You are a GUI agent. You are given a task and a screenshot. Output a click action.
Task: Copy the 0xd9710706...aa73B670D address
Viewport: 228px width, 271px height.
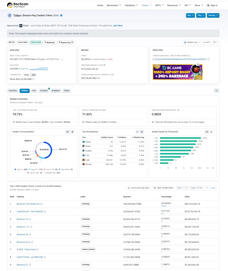45,257
